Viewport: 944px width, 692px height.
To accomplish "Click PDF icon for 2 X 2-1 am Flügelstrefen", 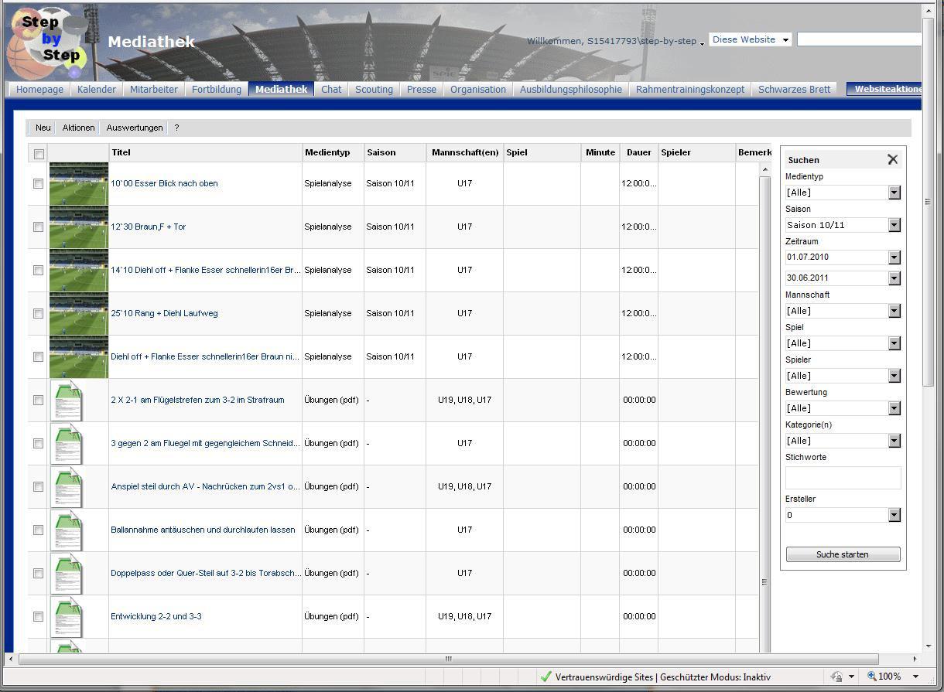I will pyautogui.click(x=67, y=400).
